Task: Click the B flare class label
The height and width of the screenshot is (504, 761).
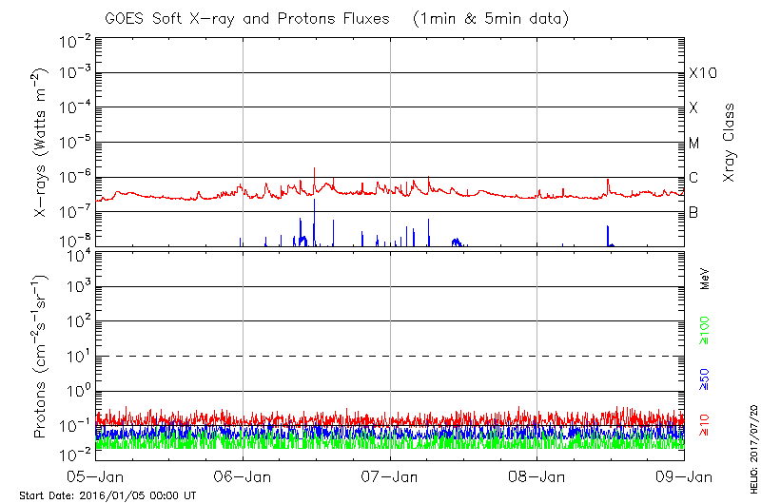Action: pyautogui.click(x=693, y=212)
